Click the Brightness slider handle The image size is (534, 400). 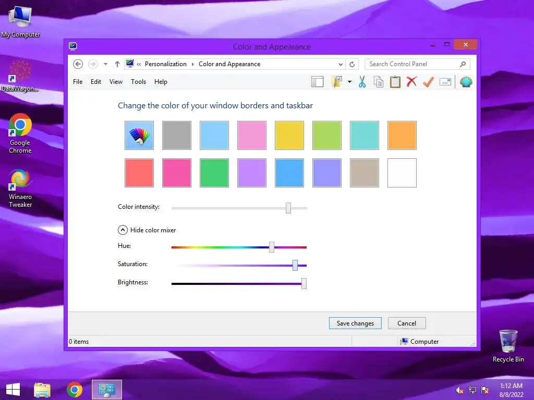tap(304, 284)
